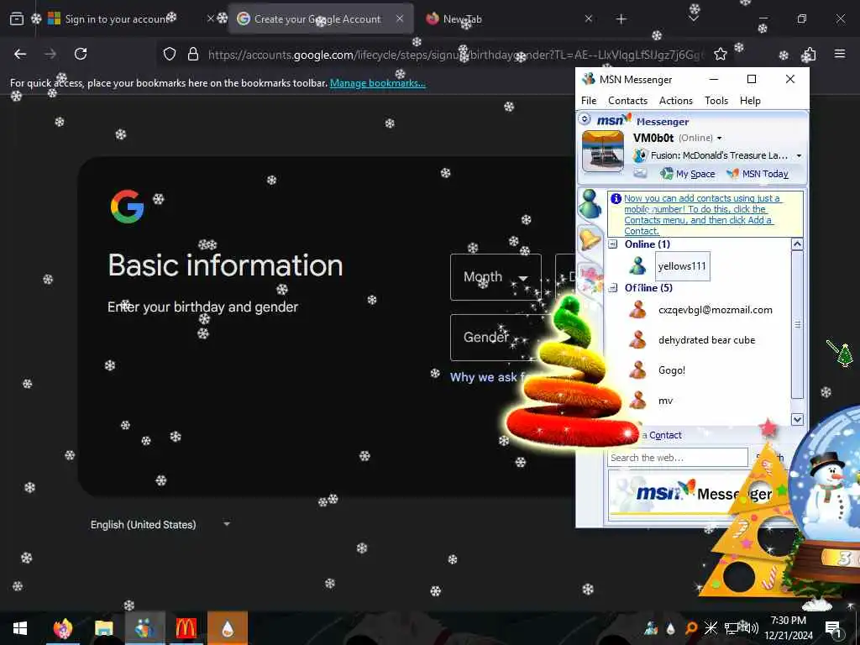Click the padlock site security icon

(192, 54)
